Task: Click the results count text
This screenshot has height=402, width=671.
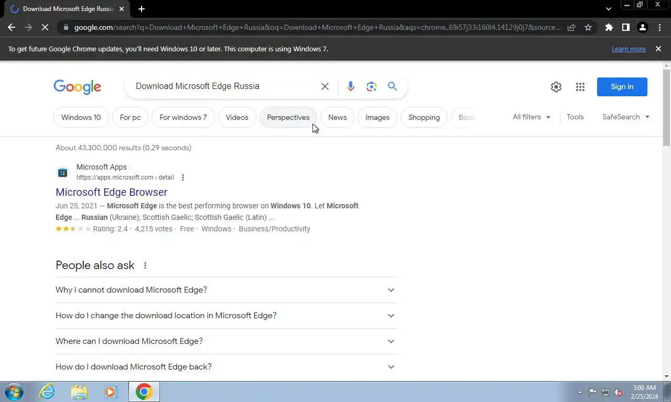Action: 123,148
